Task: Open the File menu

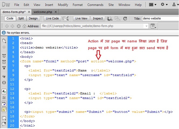Action: click(17, 5)
